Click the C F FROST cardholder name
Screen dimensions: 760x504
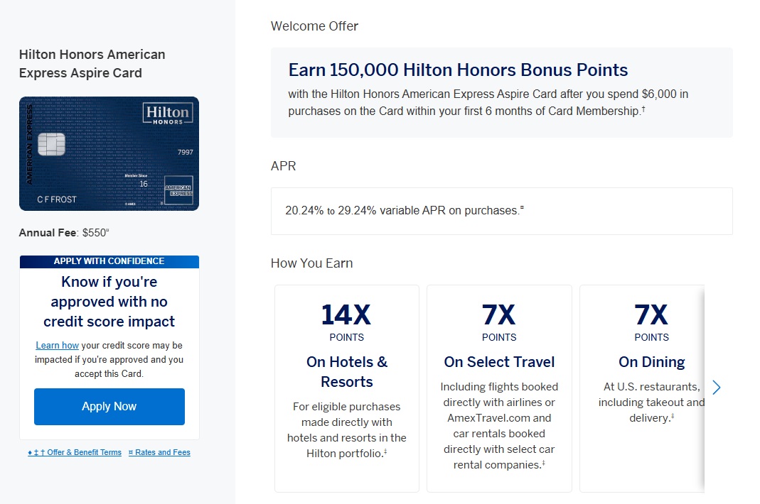tap(57, 199)
